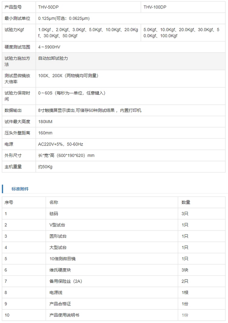Select the 产品型号 row label
Viewport: 228px width, 323px height.
coord(13,7)
